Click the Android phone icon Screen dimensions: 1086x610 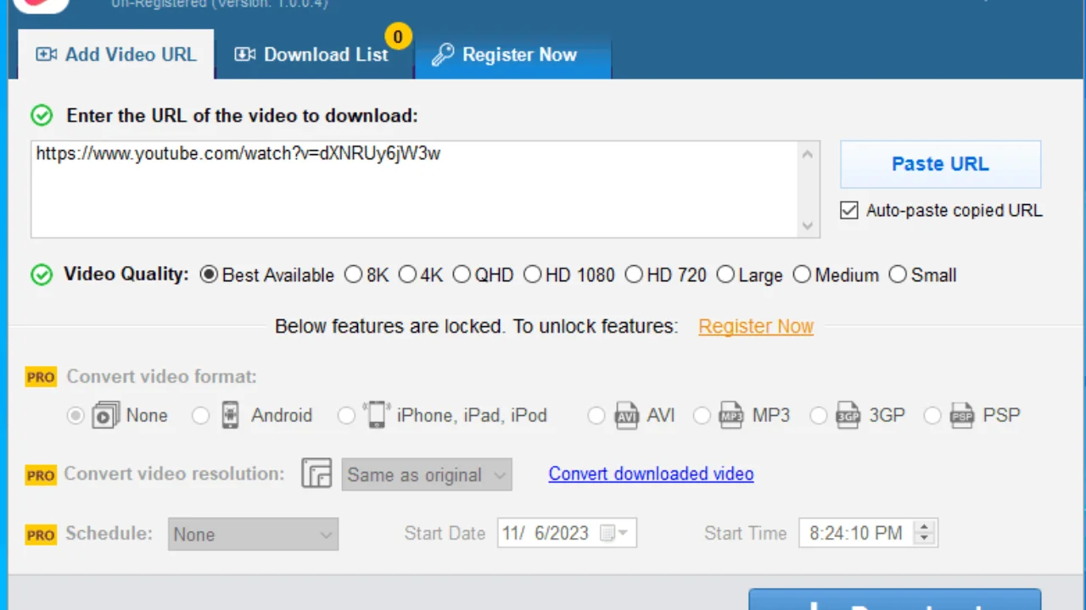pos(230,415)
